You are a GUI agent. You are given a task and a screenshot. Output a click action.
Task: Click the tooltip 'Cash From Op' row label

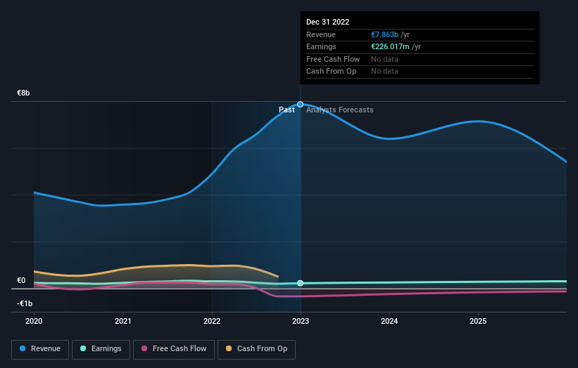tap(332, 72)
